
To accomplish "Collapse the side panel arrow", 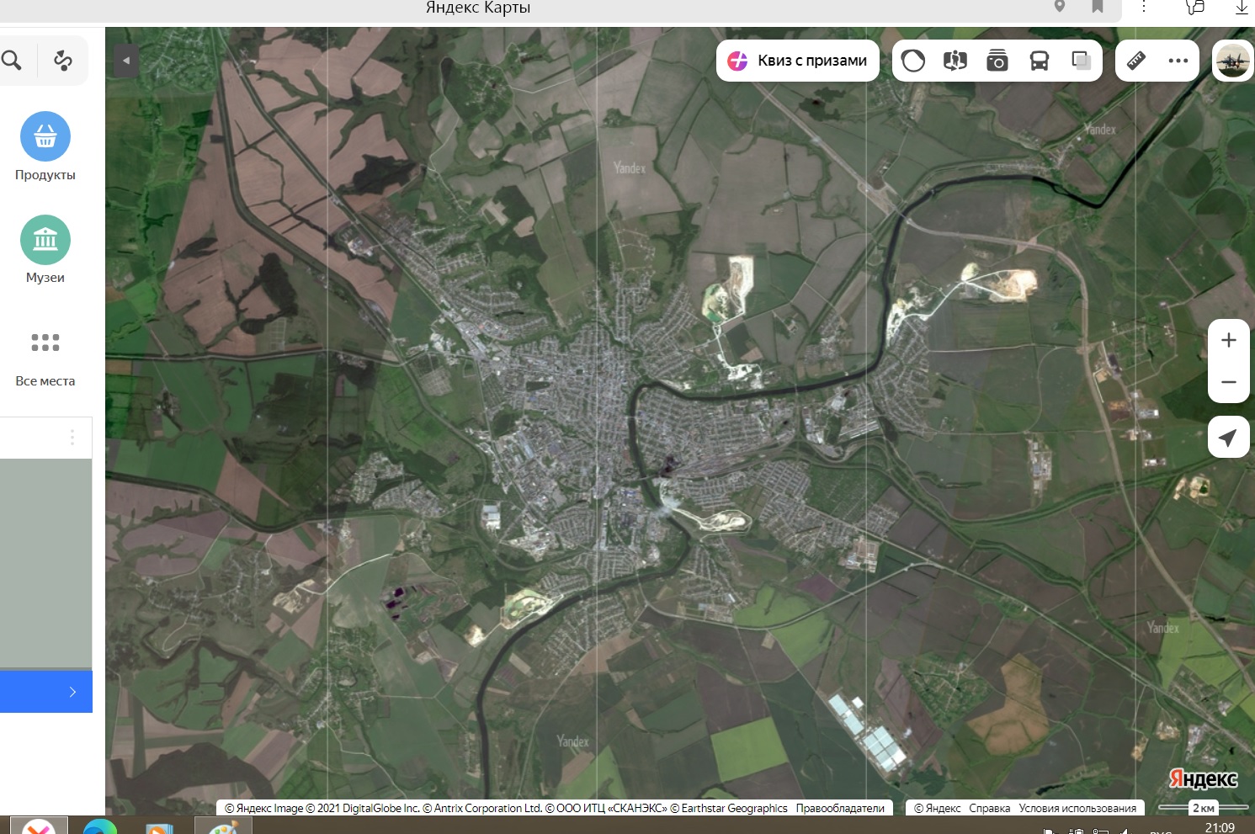I will click(x=126, y=61).
